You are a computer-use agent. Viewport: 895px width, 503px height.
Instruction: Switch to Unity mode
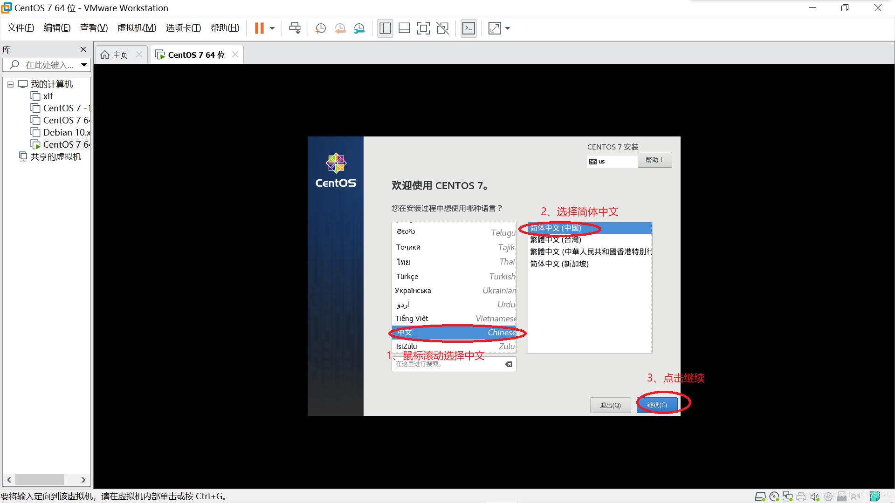[442, 28]
